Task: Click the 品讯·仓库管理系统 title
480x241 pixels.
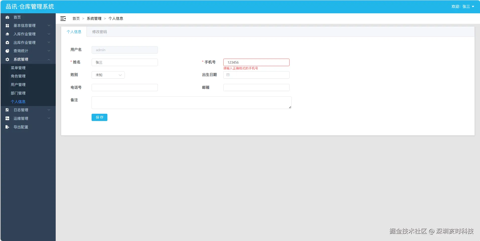Action: pos(30,7)
